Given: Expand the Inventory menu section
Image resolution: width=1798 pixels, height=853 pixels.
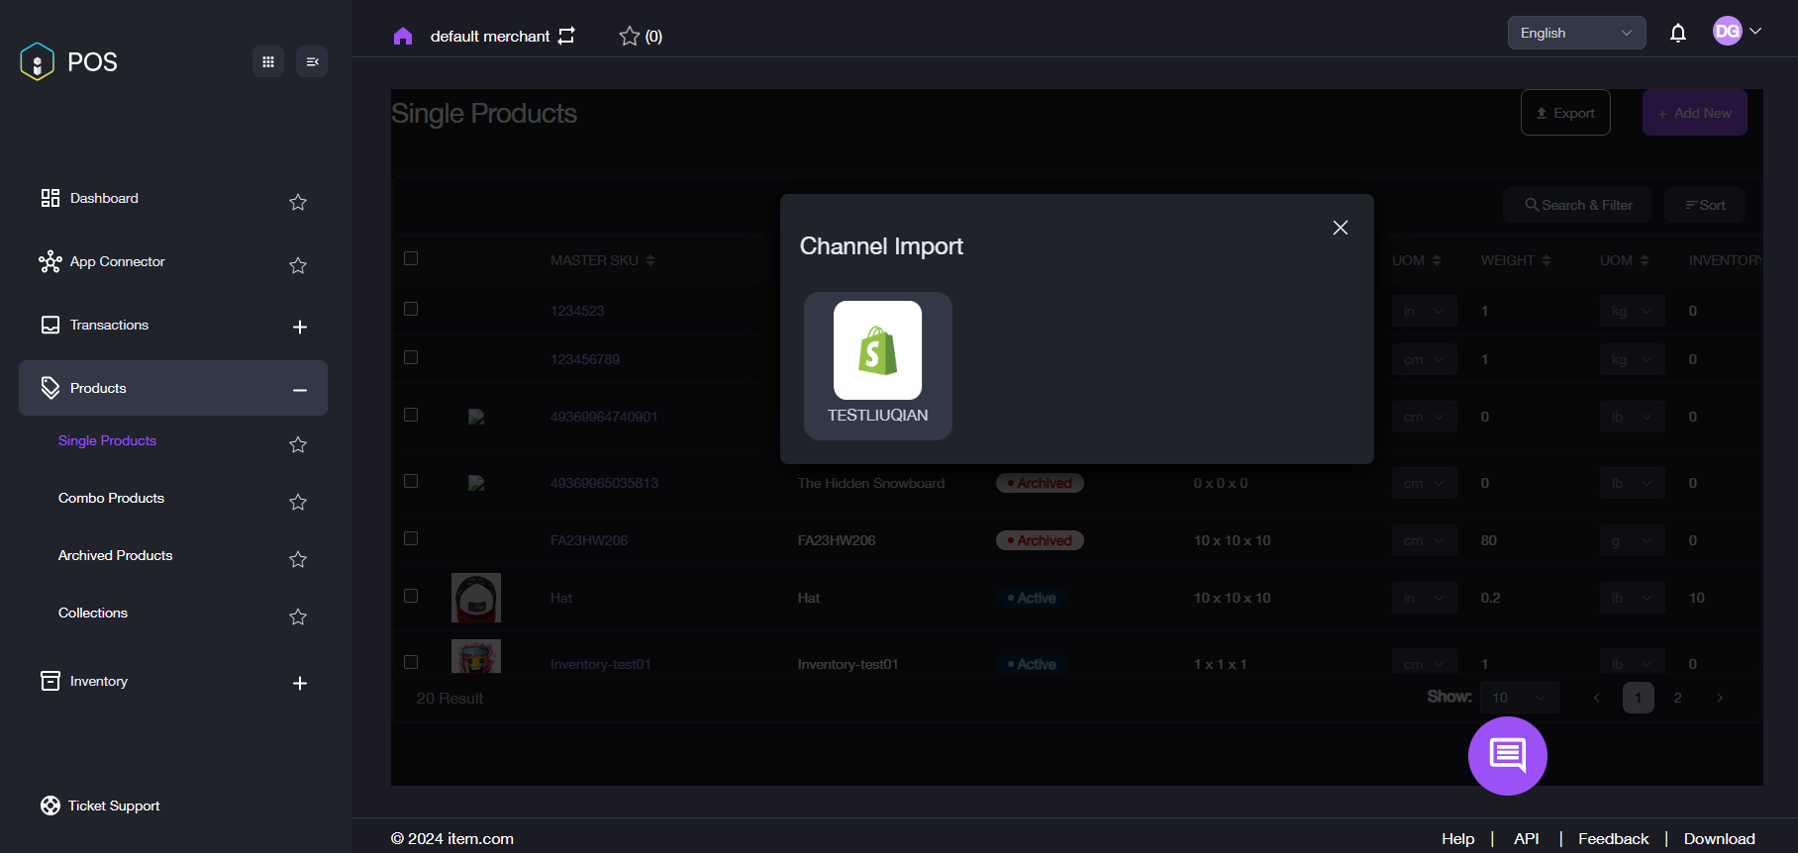Looking at the screenshot, I should pos(300,683).
